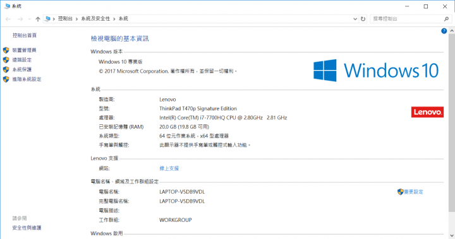Go back with the back arrow

click(x=8, y=19)
